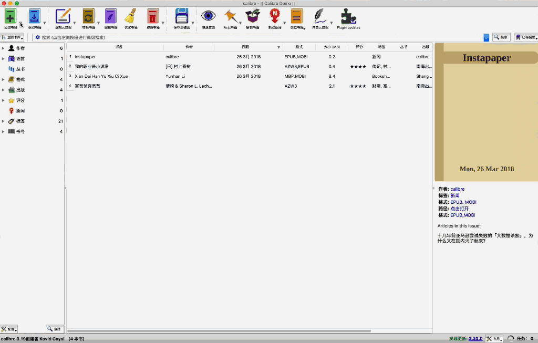The height and width of the screenshot is (343, 538).
Task: Open the 3.20.0 update link
Action: click(475, 339)
